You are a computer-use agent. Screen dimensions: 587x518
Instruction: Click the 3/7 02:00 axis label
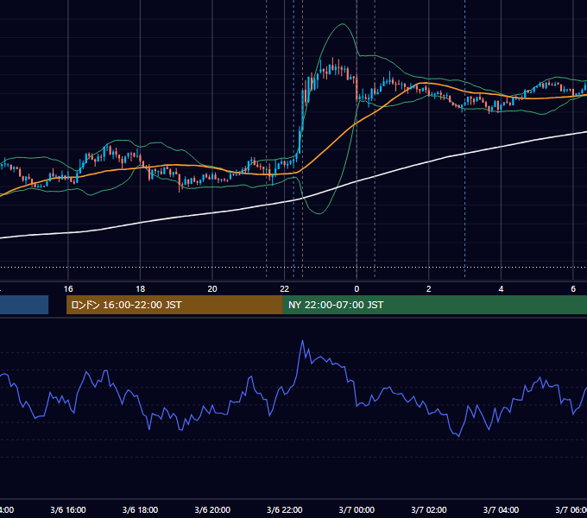point(429,509)
